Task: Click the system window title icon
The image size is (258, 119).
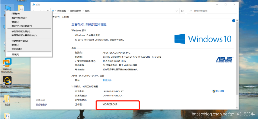Action: 34,5
